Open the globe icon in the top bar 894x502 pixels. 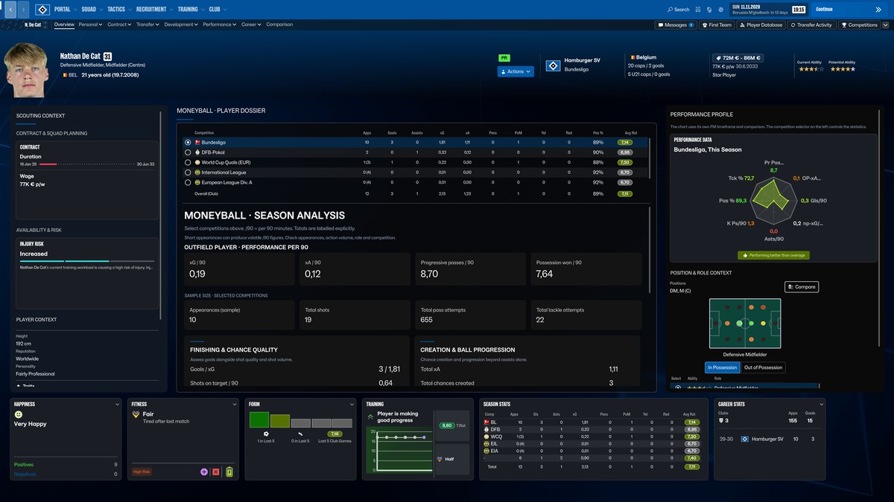(720, 10)
